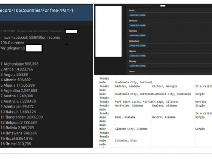Click the 'Alabama City, Alabama' cell
The width and height of the screenshot is (212, 159).
[131, 129]
